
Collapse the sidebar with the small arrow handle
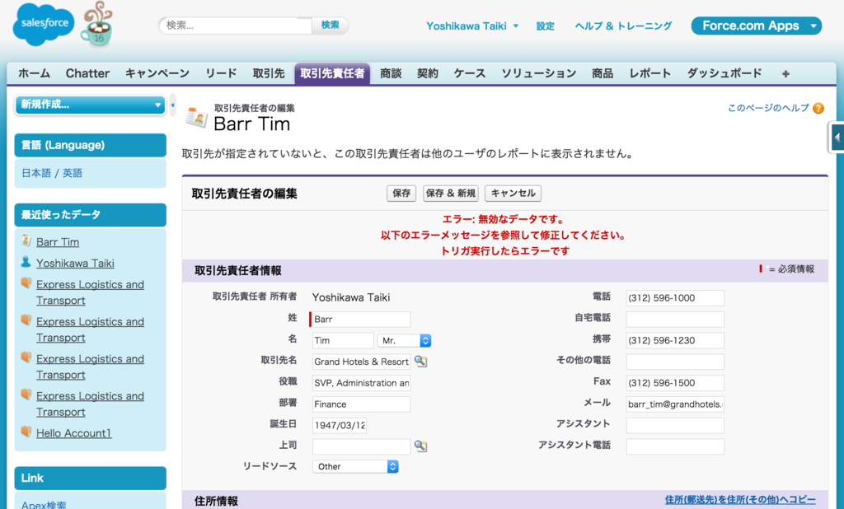pos(172,105)
